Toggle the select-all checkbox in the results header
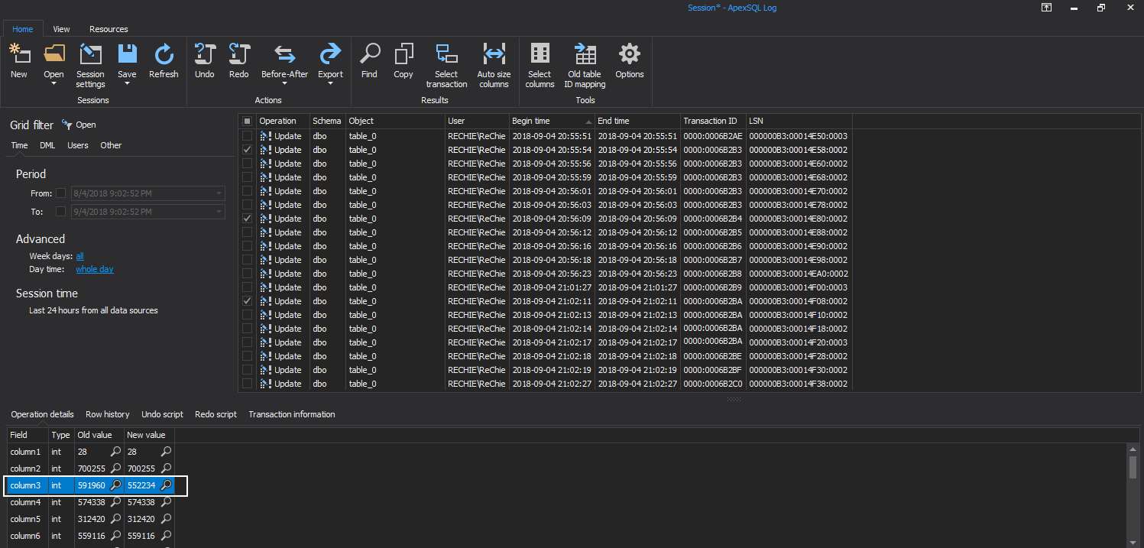The width and height of the screenshot is (1144, 548). click(248, 120)
